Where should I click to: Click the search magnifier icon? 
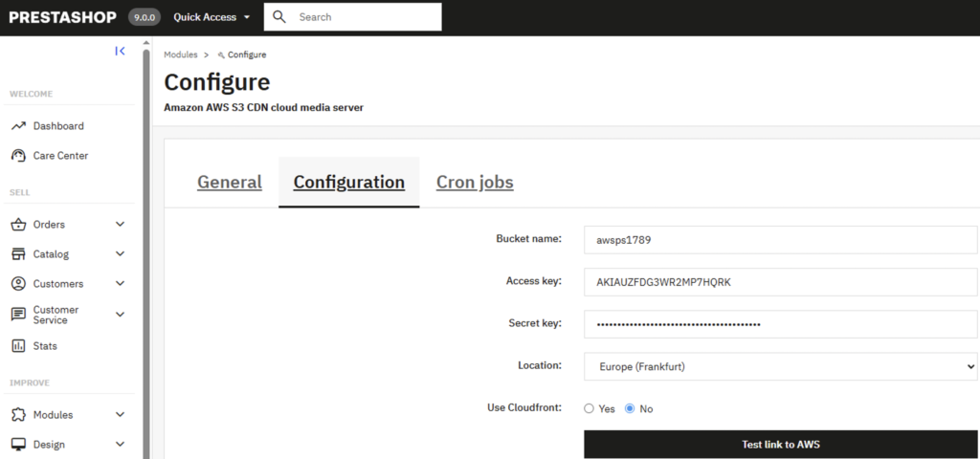point(279,17)
